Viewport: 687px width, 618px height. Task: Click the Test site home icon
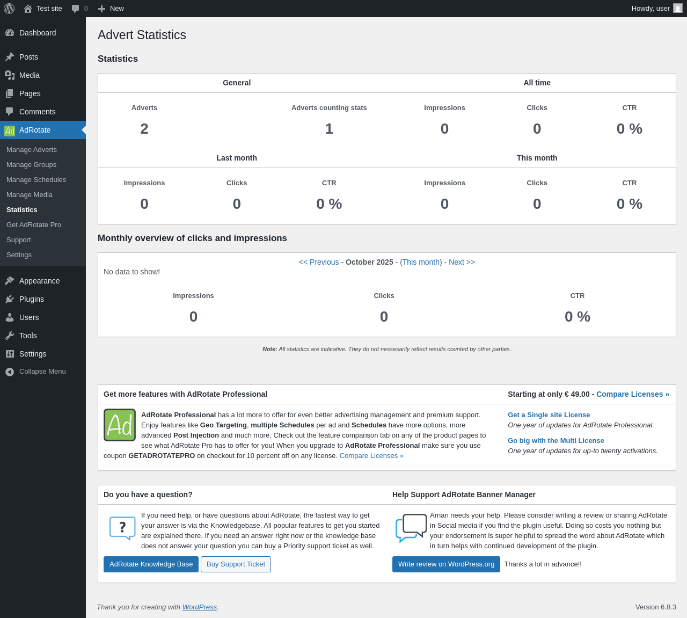click(28, 9)
